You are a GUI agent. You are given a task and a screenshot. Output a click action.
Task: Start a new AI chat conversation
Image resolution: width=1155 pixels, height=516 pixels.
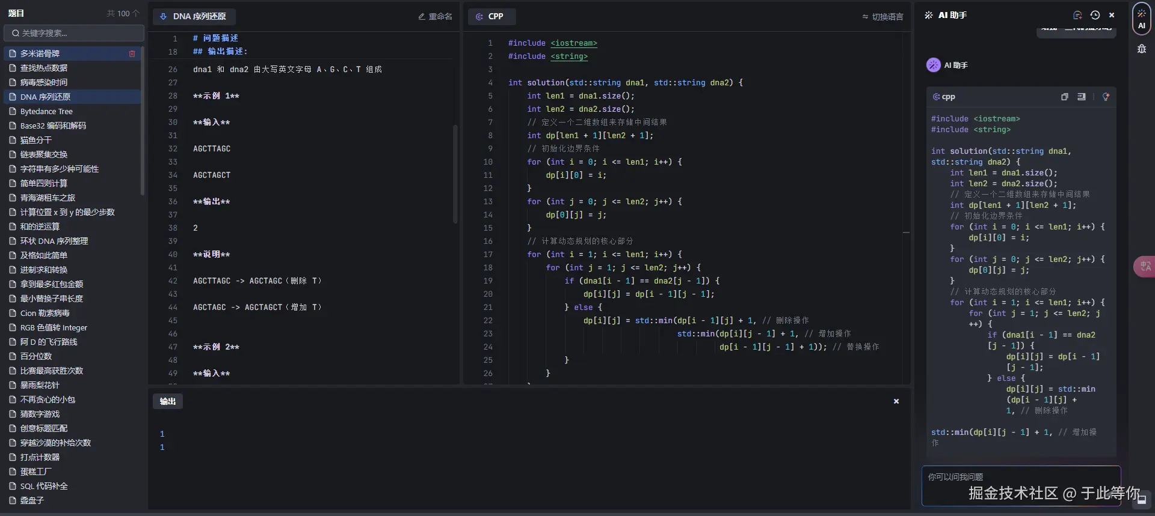(1077, 15)
